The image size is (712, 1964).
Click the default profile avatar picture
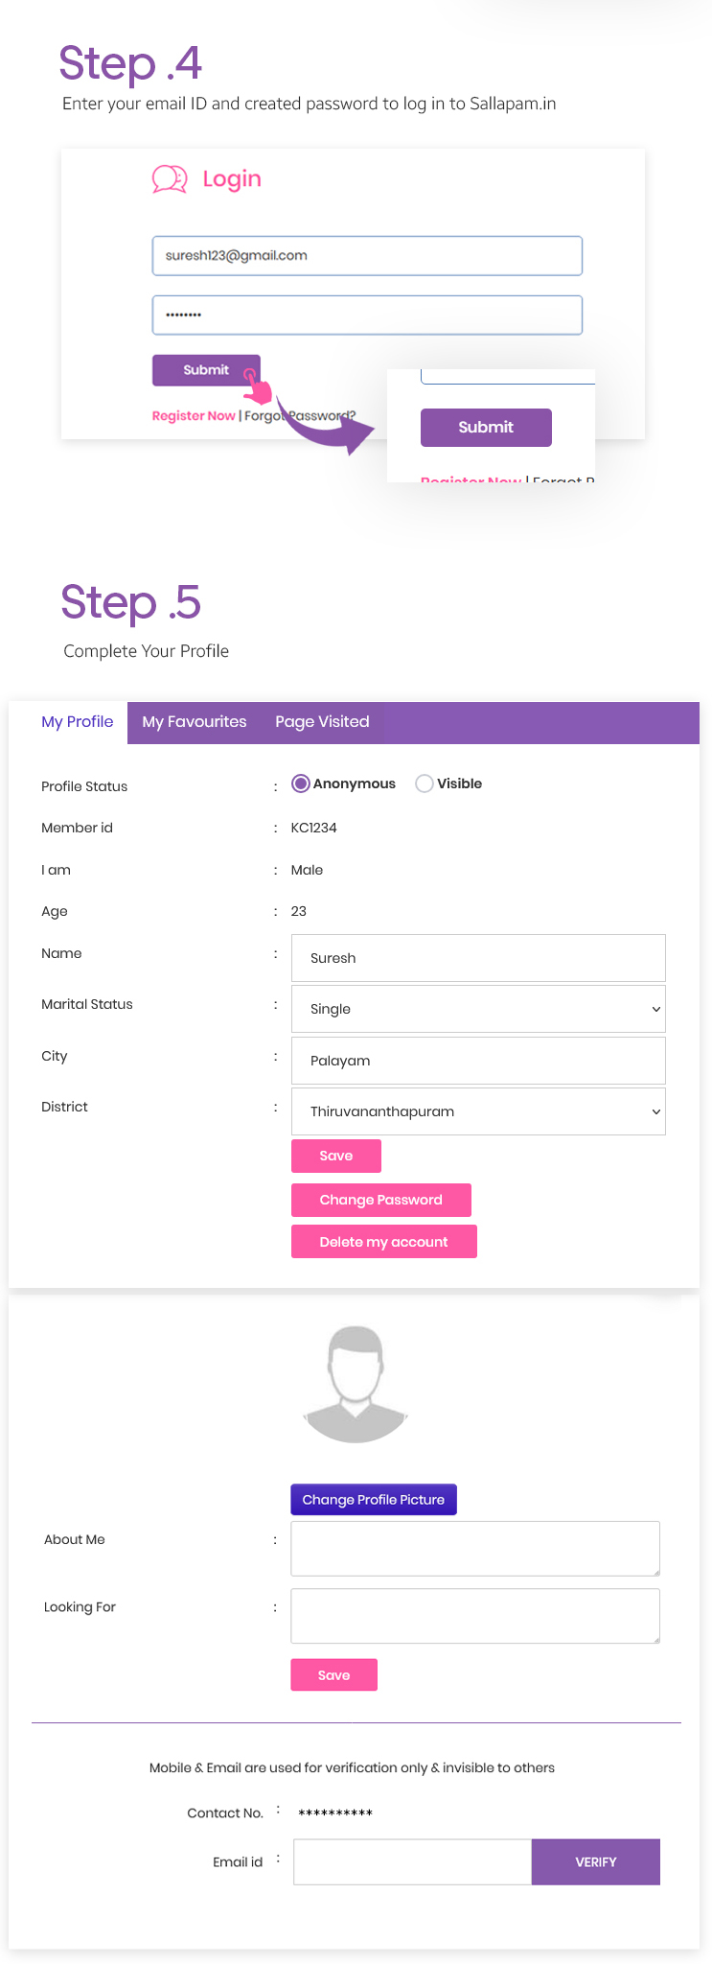tap(356, 1384)
